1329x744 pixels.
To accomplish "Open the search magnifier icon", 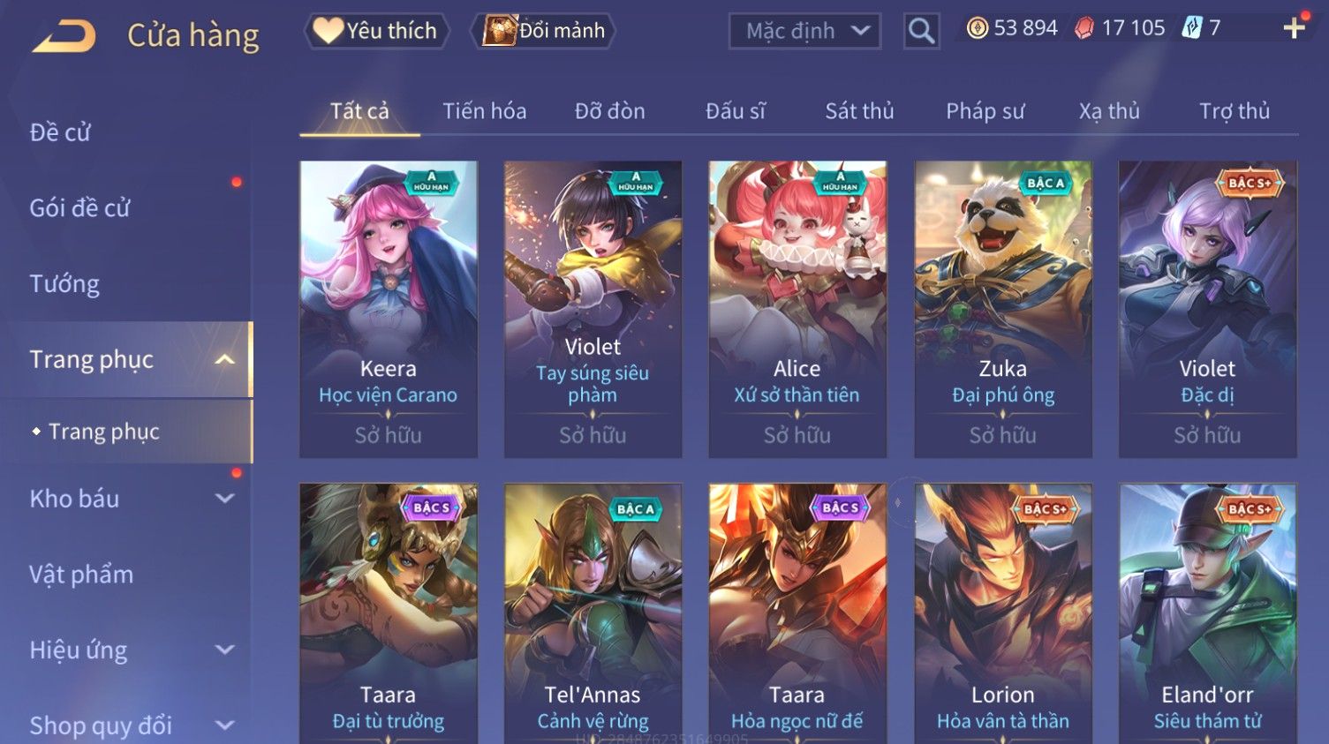I will pos(921,32).
